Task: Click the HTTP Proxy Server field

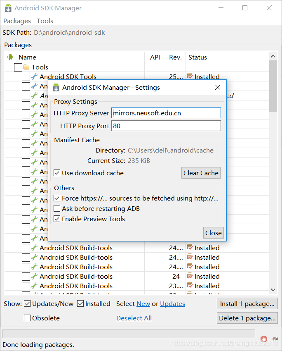Action: (x=166, y=113)
